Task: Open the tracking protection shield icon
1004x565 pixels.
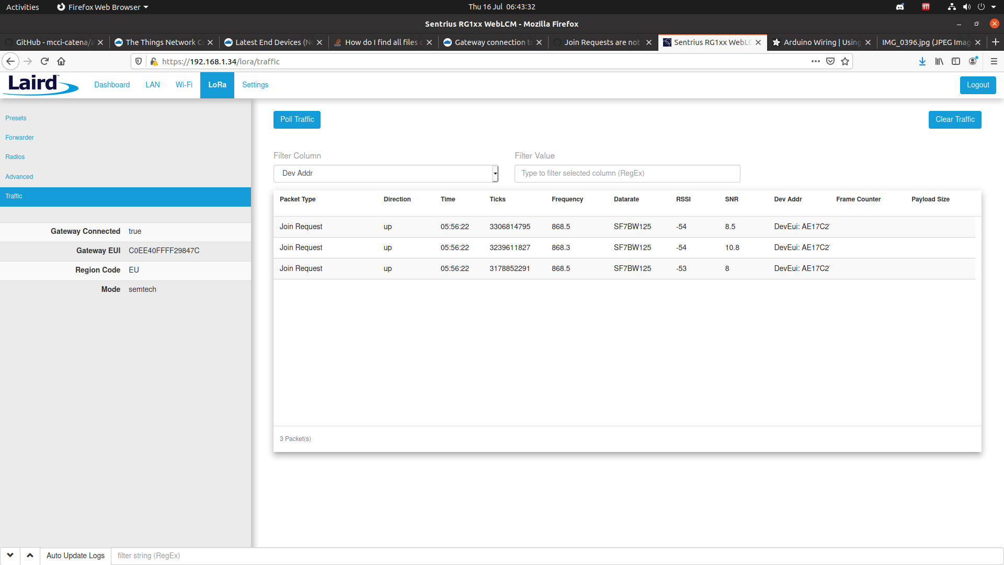Action: [x=139, y=61]
